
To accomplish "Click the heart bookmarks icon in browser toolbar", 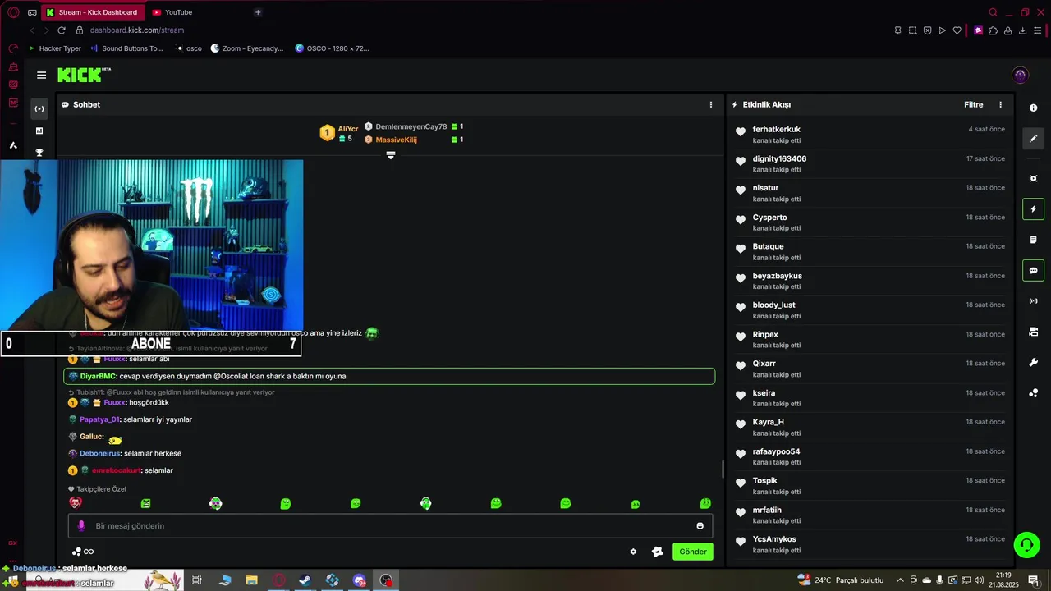I will tap(957, 30).
